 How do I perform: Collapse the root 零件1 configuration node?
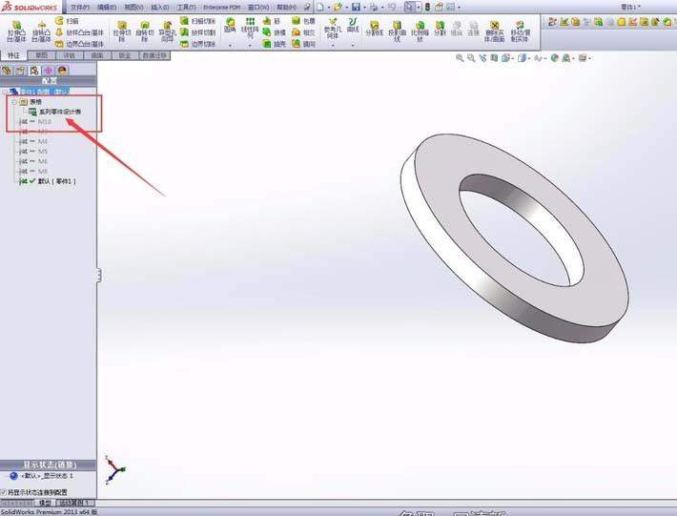5,92
